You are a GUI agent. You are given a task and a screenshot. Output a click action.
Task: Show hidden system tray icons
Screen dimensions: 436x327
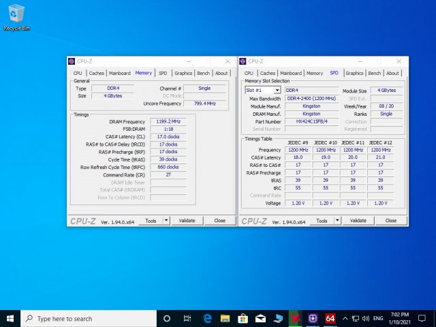[345, 319]
